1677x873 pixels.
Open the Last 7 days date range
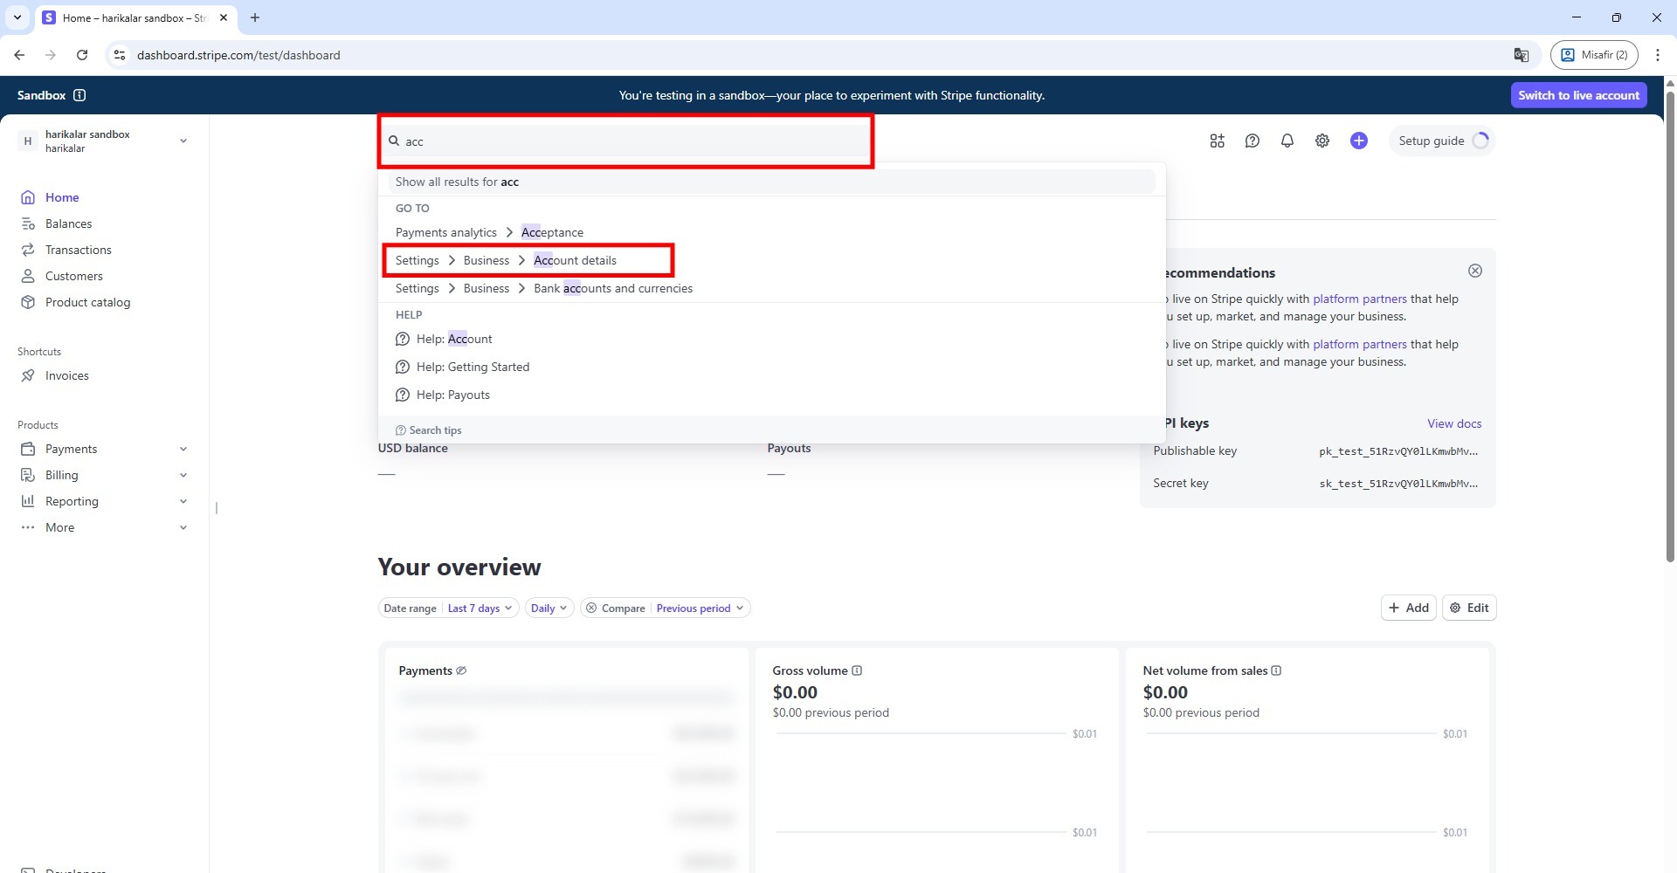coord(479,608)
